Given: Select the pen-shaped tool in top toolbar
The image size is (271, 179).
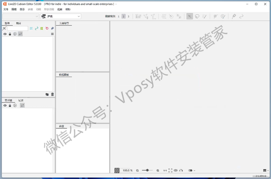Looking at the screenshot, I should click(x=234, y=17).
